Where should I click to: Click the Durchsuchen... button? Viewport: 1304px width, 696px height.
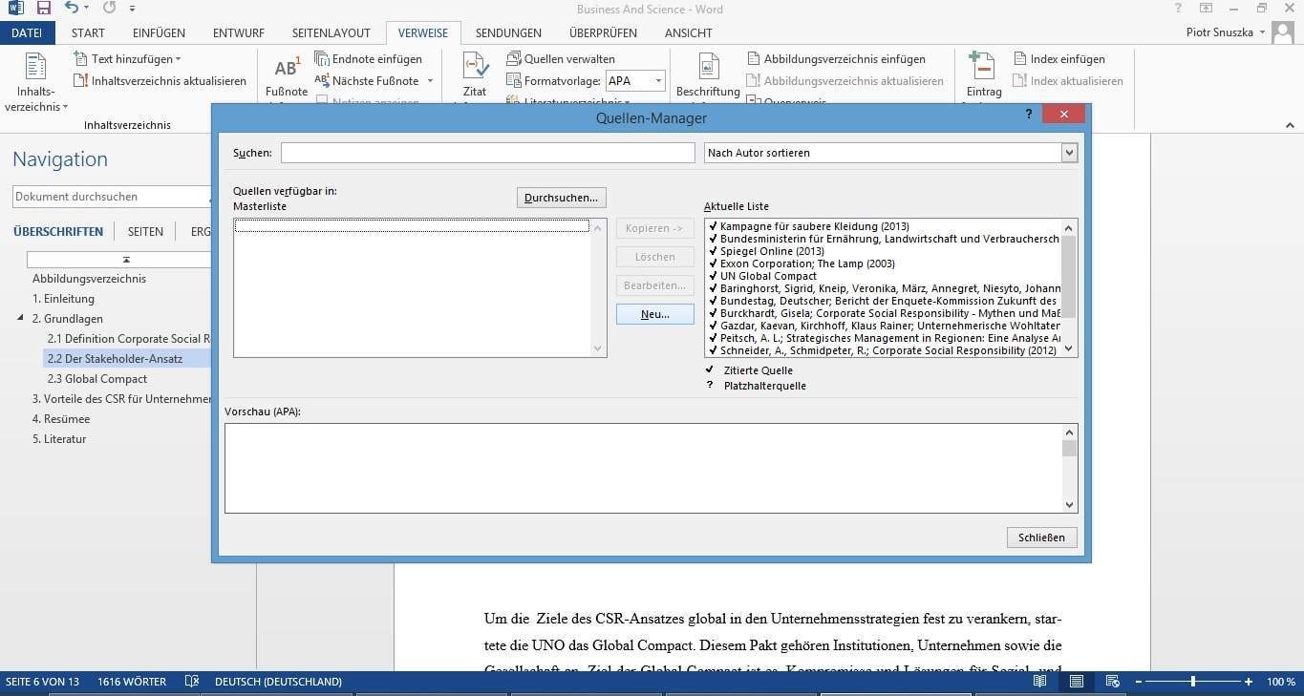click(562, 198)
